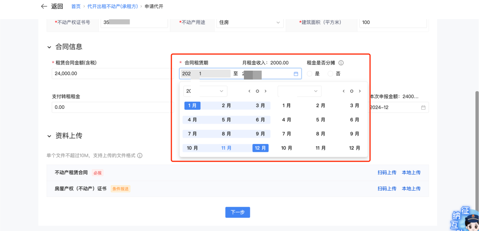Click 扫码上传 for 不动产租赁合同
The image size is (479, 231).
(x=387, y=172)
